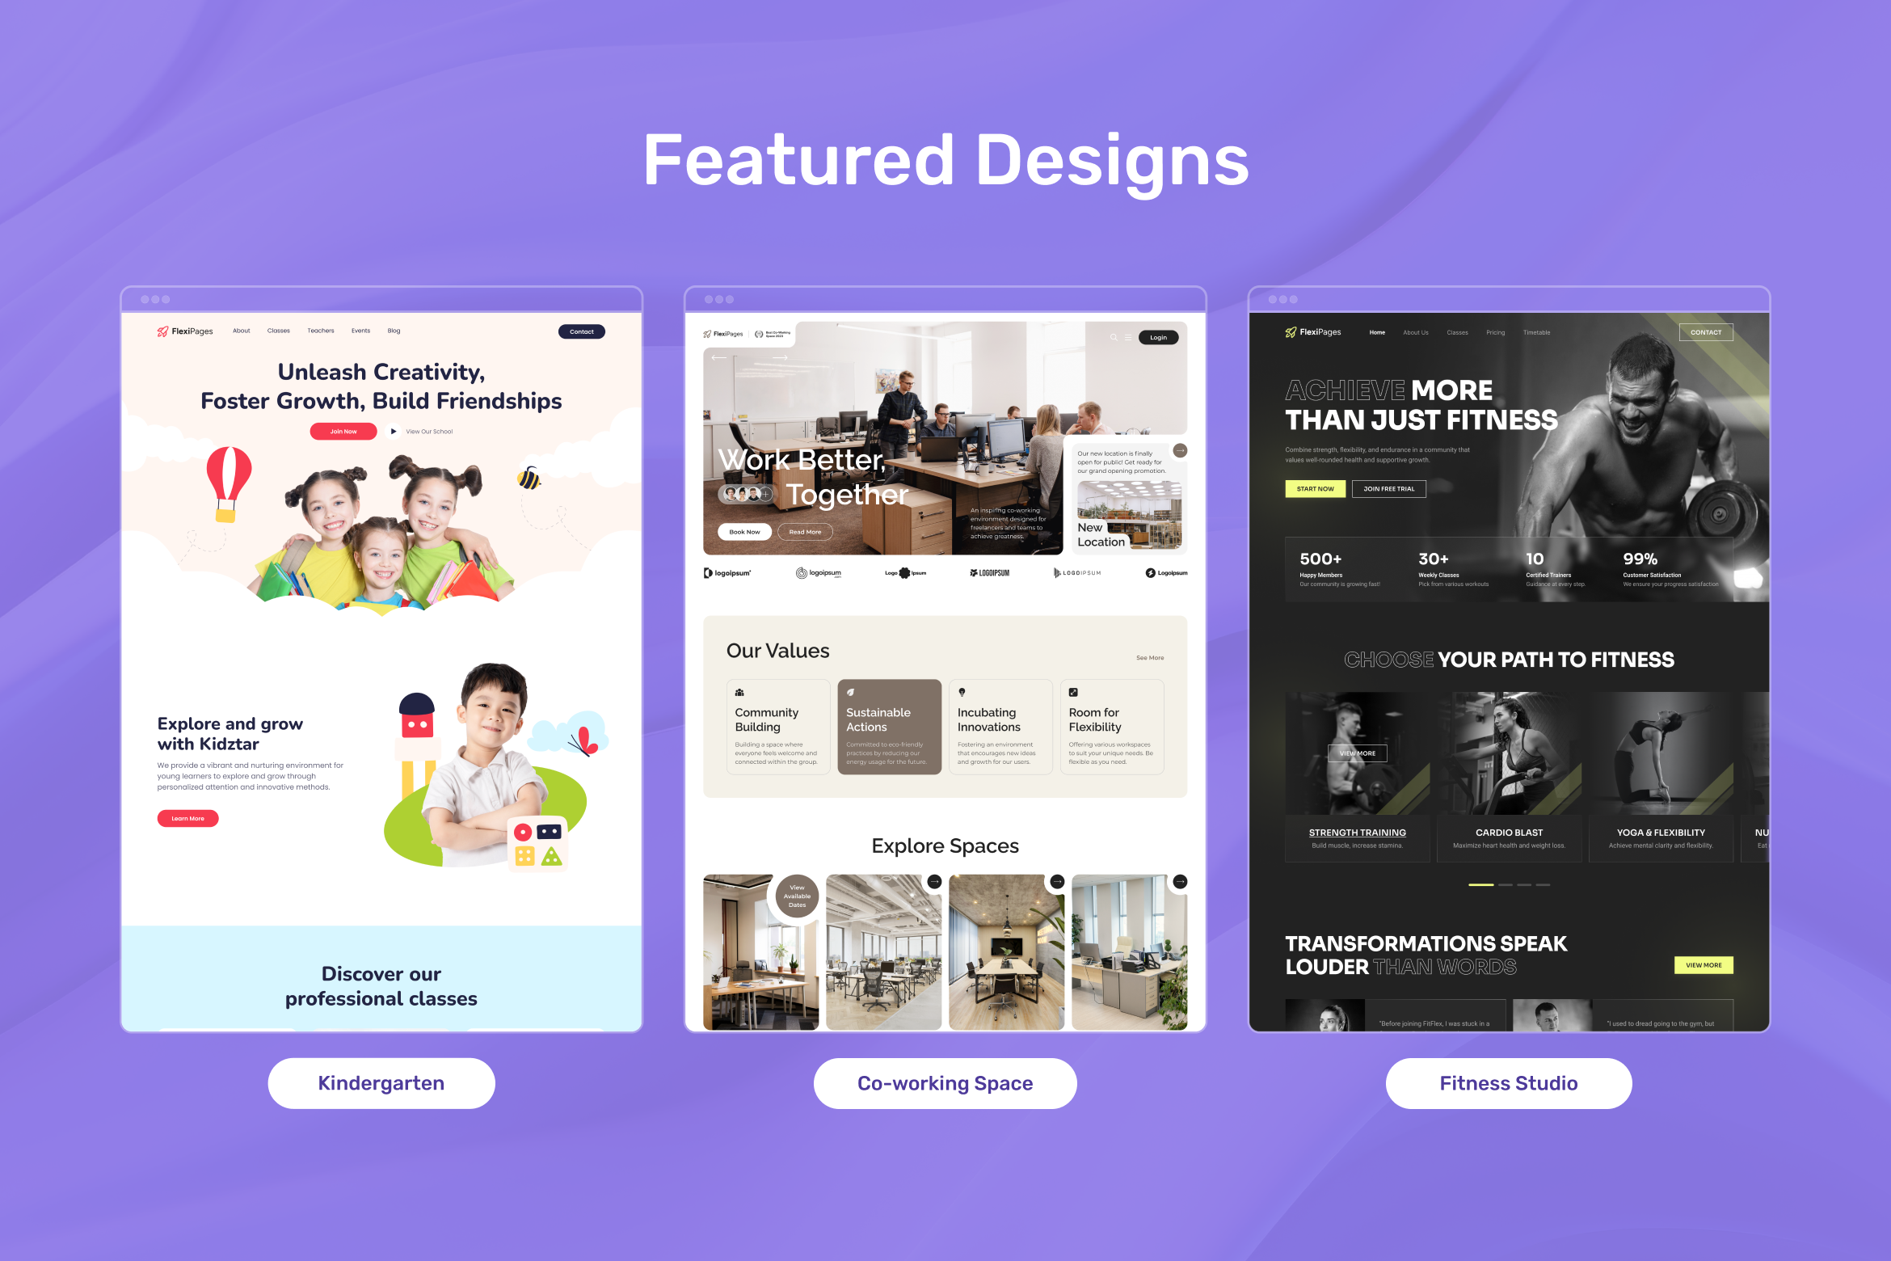Click the FlexiPages logo icon on Co-working Space template
This screenshot has width=1891, height=1261.
(x=708, y=334)
